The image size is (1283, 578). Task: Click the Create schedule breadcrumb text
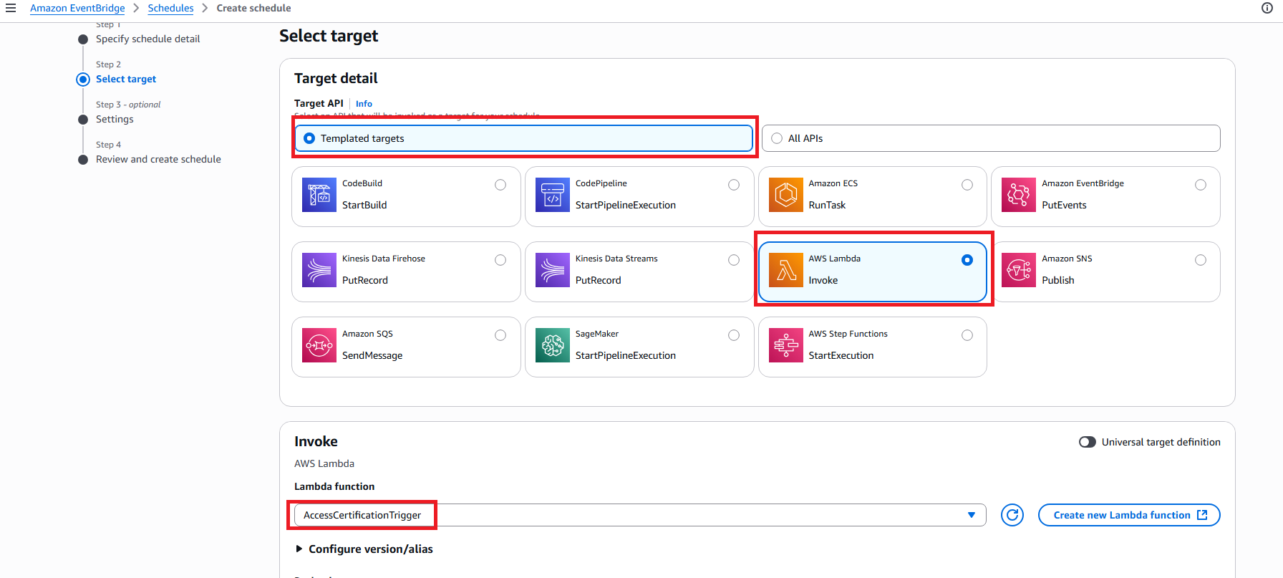253,8
